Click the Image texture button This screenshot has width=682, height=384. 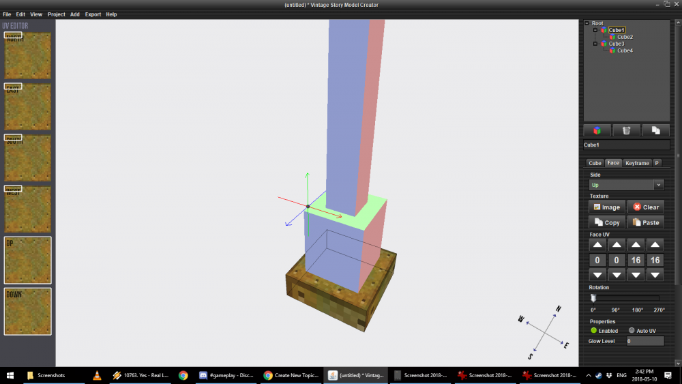606,207
